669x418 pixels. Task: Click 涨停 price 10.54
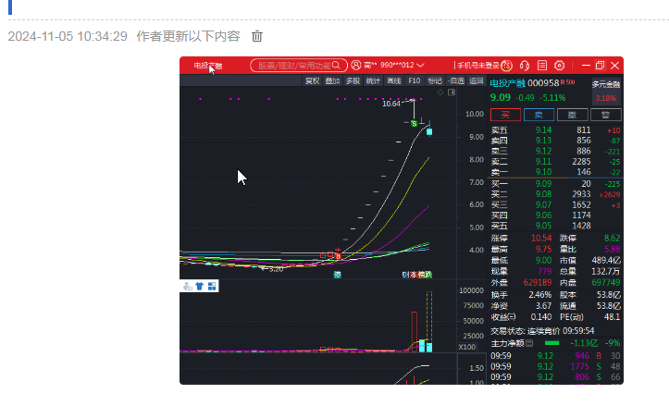click(541, 238)
